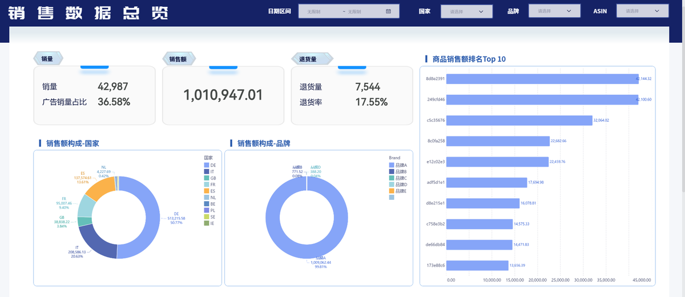The height and width of the screenshot is (297, 685).
Task: Click the bar for product c758e3b2
Action: pyautogui.click(x=479, y=224)
